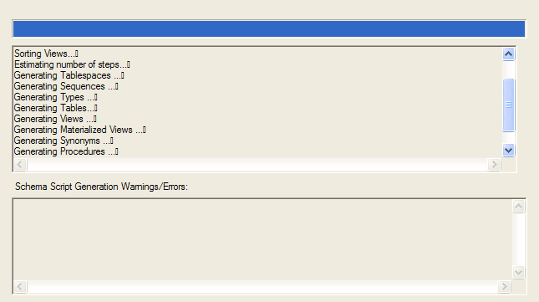
Task: Select the 'Sorting Views...' log line
Action: point(46,54)
